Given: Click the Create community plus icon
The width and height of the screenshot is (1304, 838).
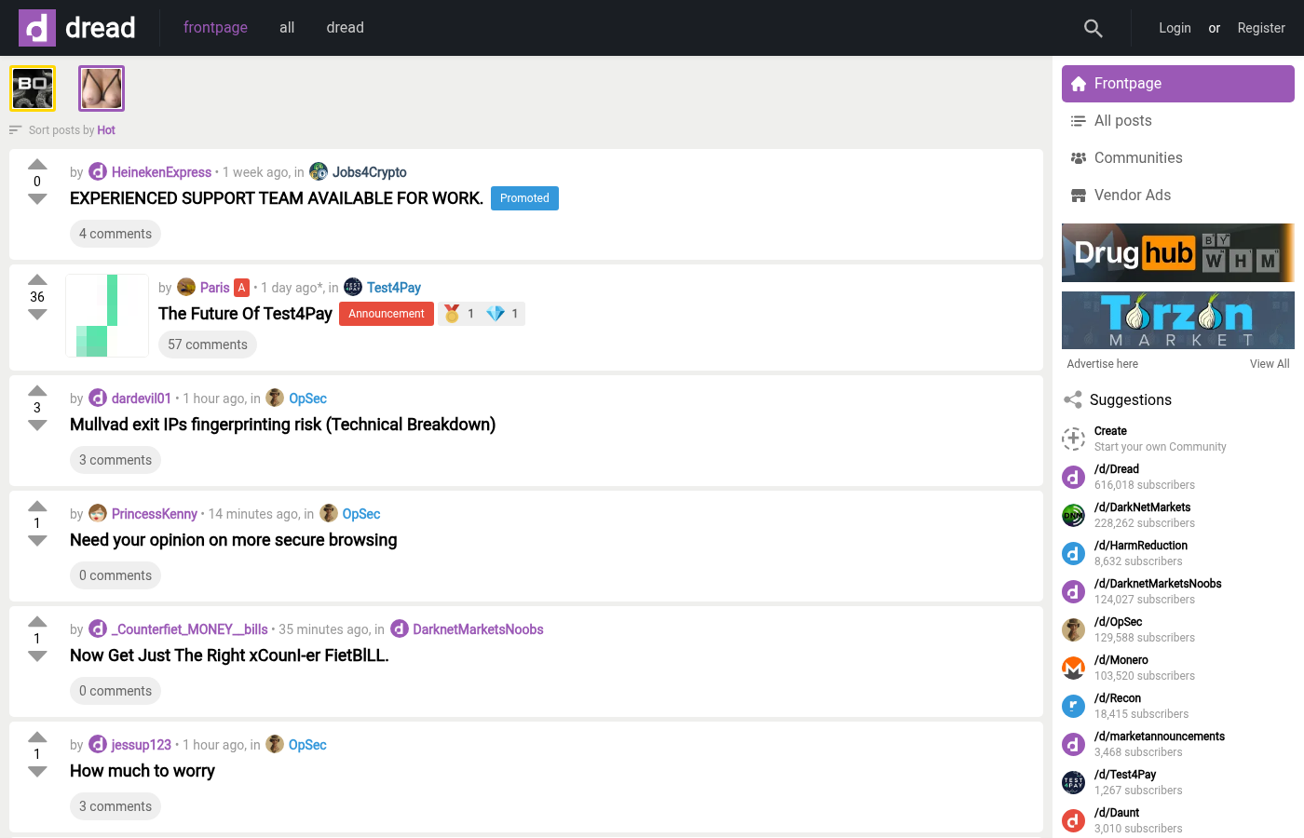Looking at the screenshot, I should [1074, 439].
